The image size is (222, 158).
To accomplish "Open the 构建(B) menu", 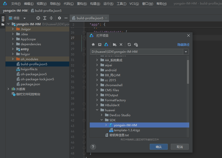I will coord(95,3).
